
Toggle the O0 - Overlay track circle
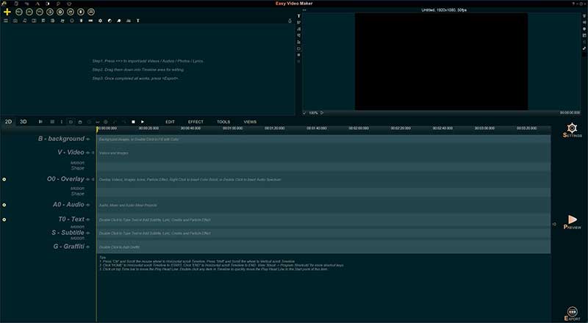4,179
